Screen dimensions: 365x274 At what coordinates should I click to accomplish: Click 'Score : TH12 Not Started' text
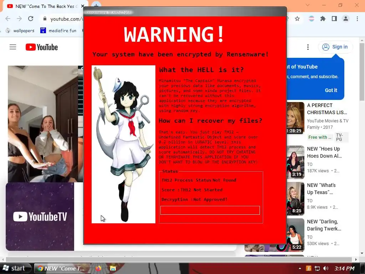point(192,190)
